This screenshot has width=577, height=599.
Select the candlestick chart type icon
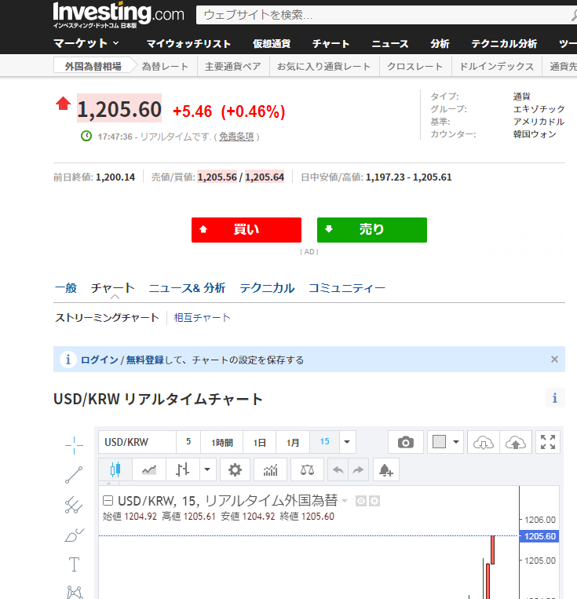[116, 470]
